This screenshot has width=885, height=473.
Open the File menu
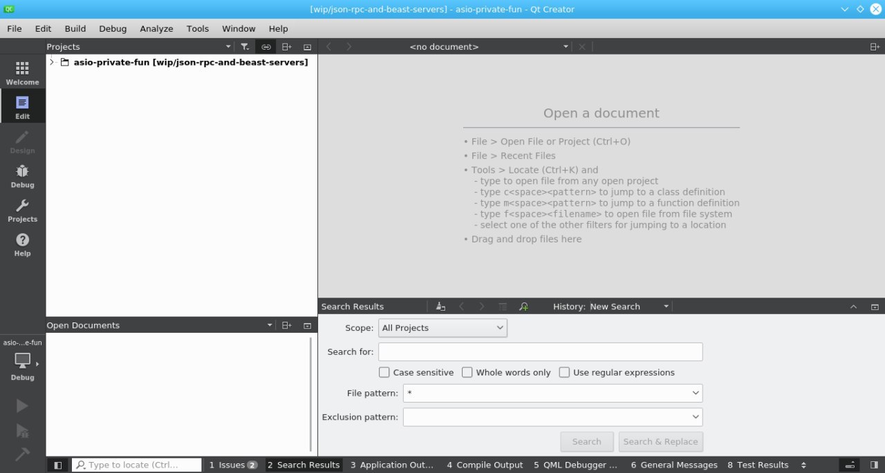15,28
